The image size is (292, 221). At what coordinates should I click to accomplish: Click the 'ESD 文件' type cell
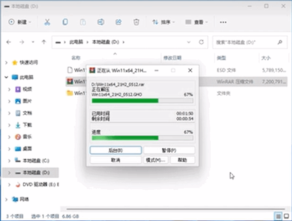tap(226, 70)
